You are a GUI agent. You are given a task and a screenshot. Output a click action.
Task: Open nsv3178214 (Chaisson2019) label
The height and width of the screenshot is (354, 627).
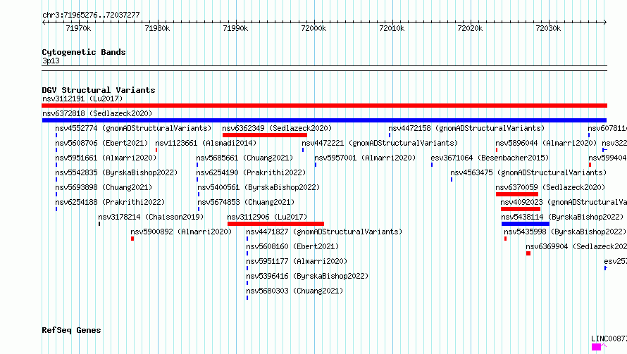[x=151, y=217]
